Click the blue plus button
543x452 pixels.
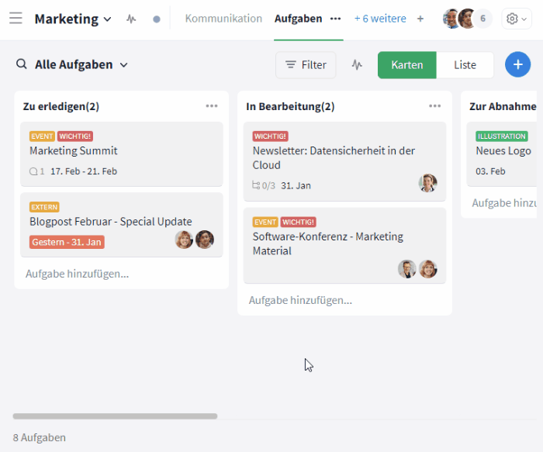click(x=517, y=65)
